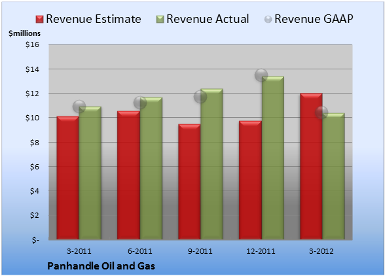Select the red estimate bar for 3-2012

(311, 166)
